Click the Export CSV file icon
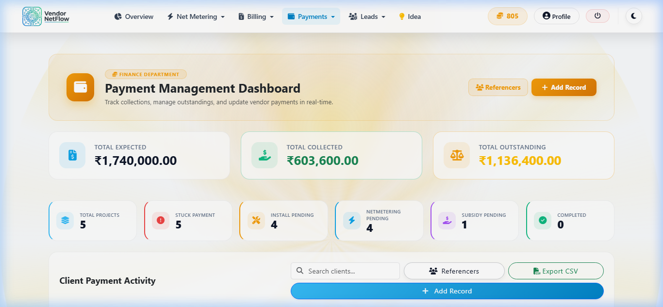The height and width of the screenshot is (307, 663). [x=536, y=271]
